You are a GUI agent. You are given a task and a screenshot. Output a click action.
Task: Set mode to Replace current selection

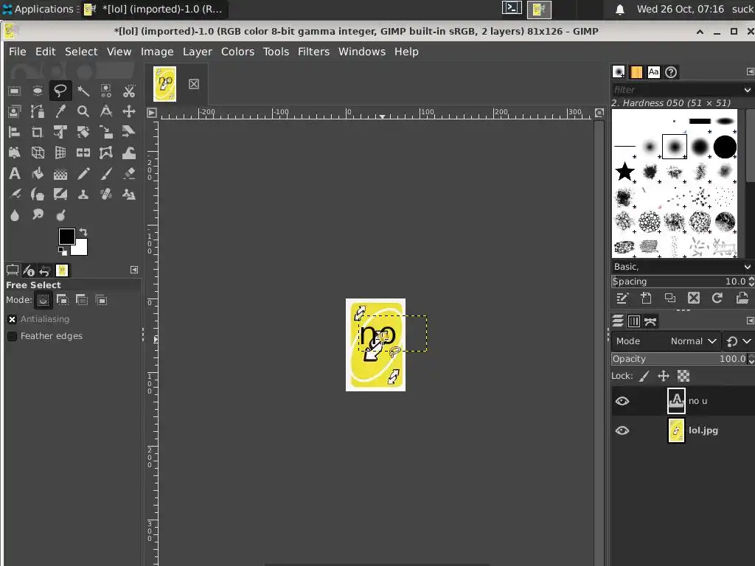point(44,301)
